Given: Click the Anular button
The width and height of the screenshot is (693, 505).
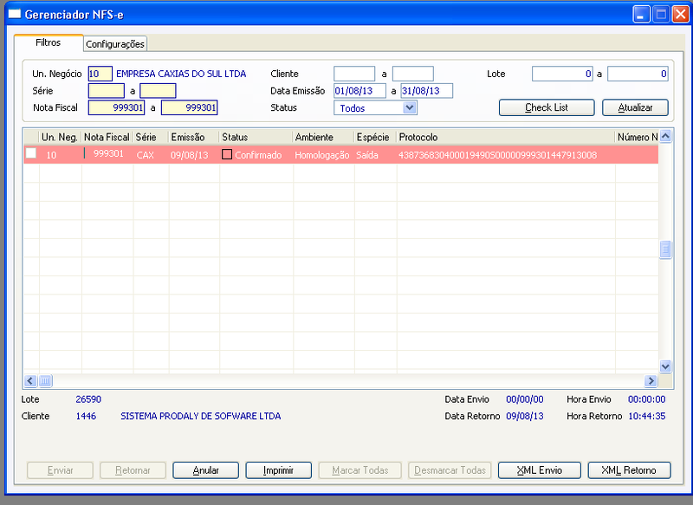Looking at the screenshot, I should pyautogui.click(x=205, y=470).
